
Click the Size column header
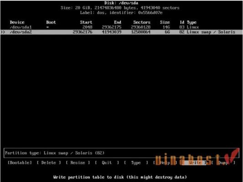coord(165,22)
